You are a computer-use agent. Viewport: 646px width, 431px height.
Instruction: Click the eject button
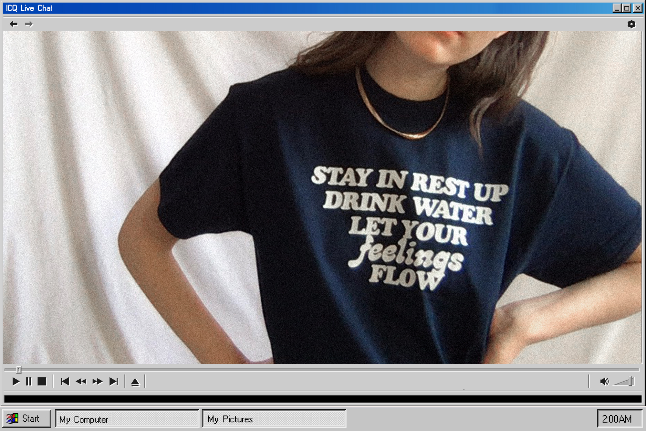tap(135, 382)
